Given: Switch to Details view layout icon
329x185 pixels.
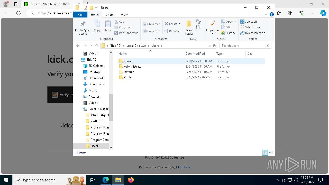Looking at the screenshot, I should coord(265,153).
